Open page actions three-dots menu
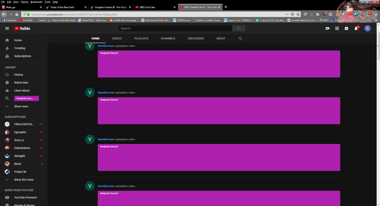The height and width of the screenshot is (206, 380). pyautogui.click(x=287, y=14)
